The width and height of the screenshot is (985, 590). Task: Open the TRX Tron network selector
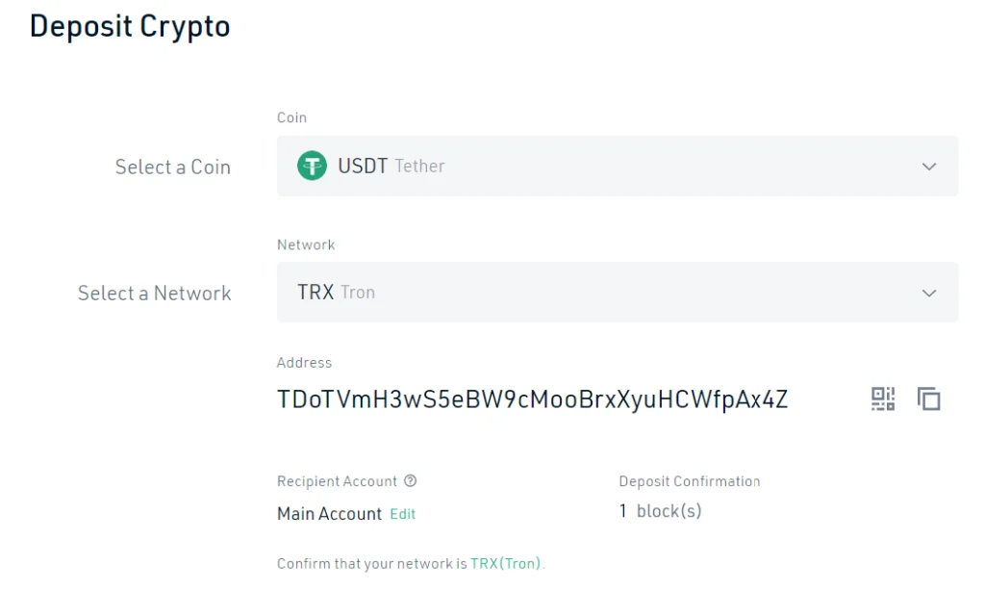tap(617, 293)
